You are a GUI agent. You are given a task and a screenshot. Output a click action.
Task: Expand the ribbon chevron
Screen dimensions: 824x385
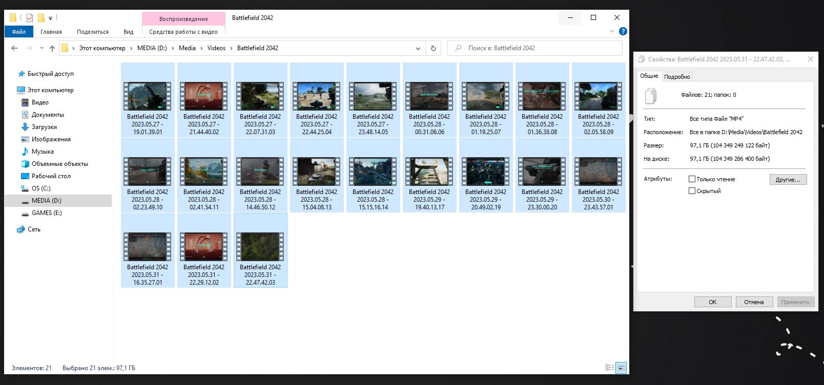click(611, 31)
